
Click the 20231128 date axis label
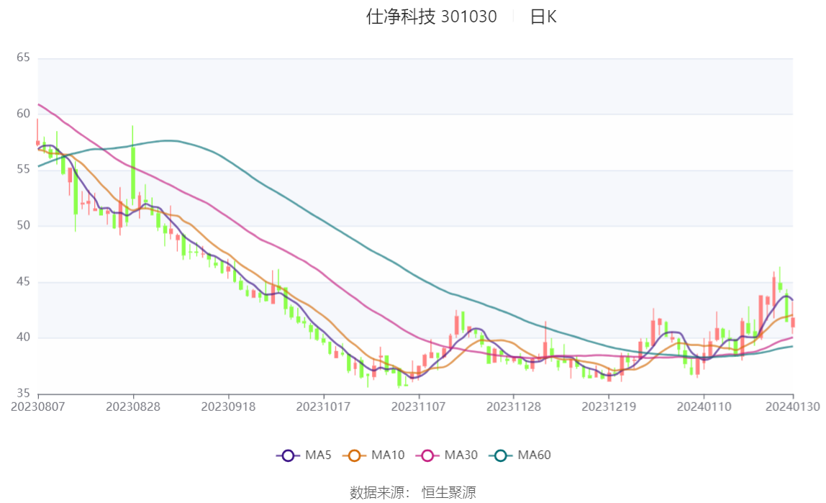[514, 407]
